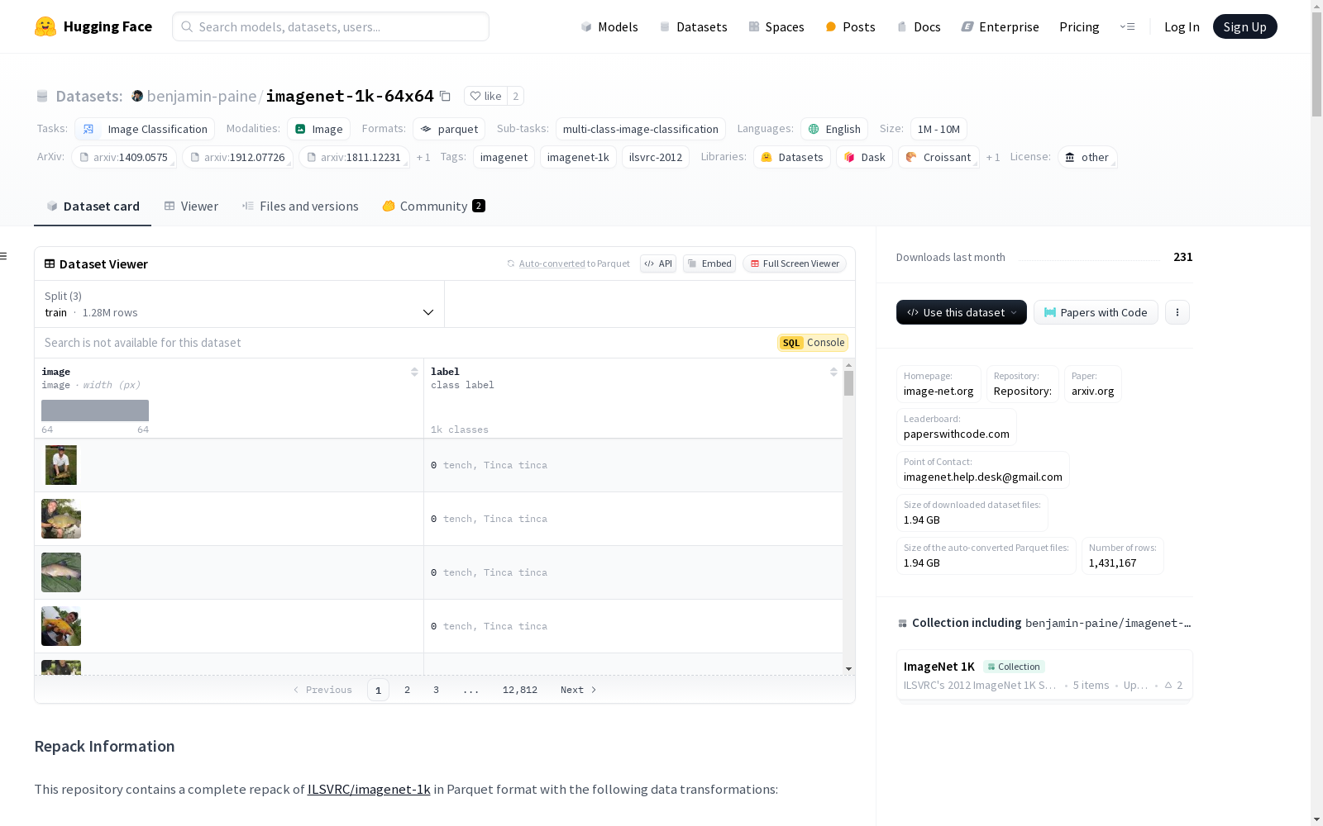Click the multi-class-image-classification sub-task tag
The image size is (1323, 826).
(x=641, y=129)
